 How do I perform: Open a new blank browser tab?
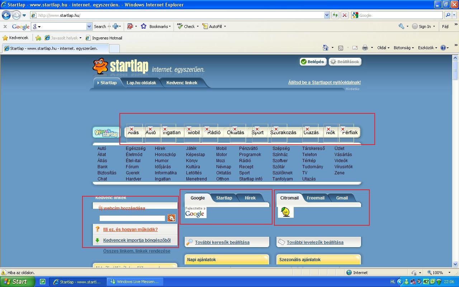click(114, 48)
